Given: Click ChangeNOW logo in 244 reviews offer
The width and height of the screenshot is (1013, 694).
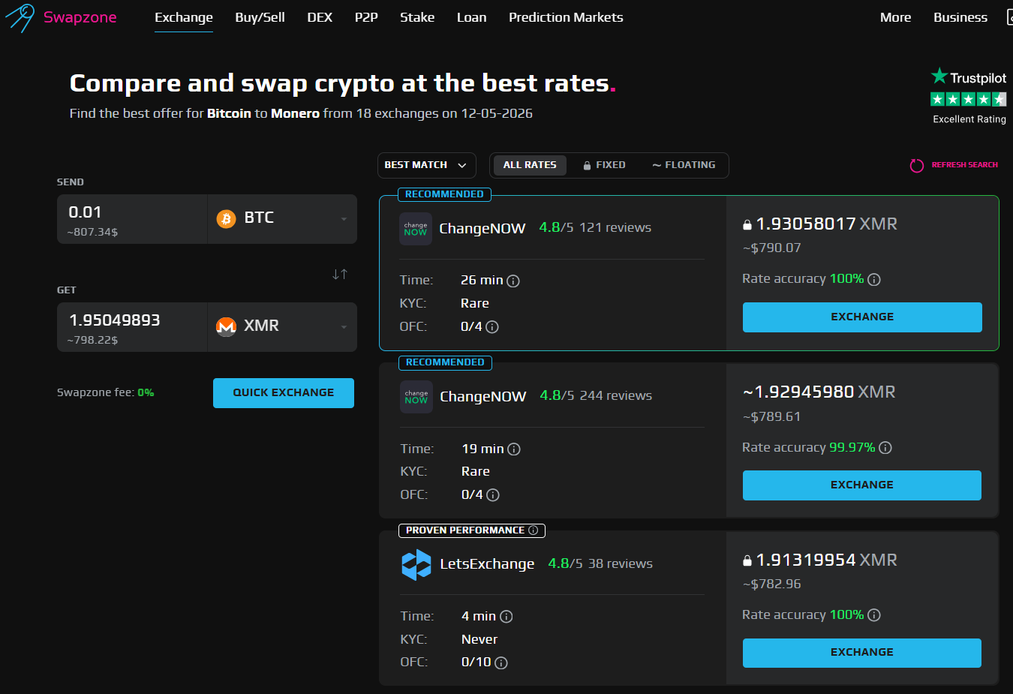Looking at the screenshot, I should pyautogui.click(x=416, y=397).
